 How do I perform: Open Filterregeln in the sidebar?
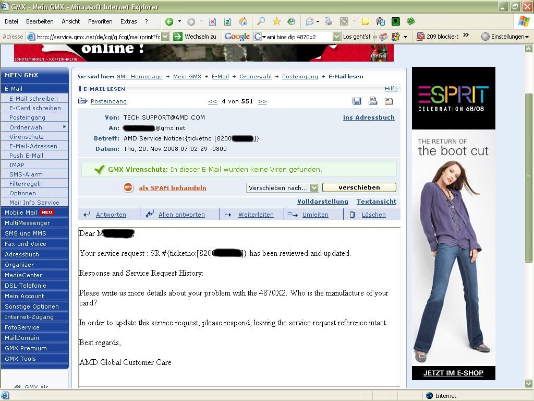coord(26,184)
